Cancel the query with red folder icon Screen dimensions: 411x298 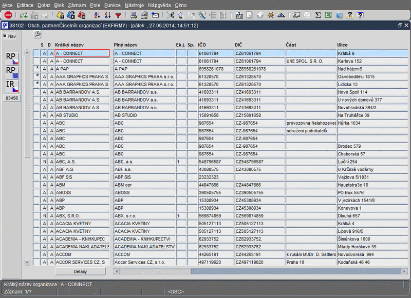click(x=82, y=15)
